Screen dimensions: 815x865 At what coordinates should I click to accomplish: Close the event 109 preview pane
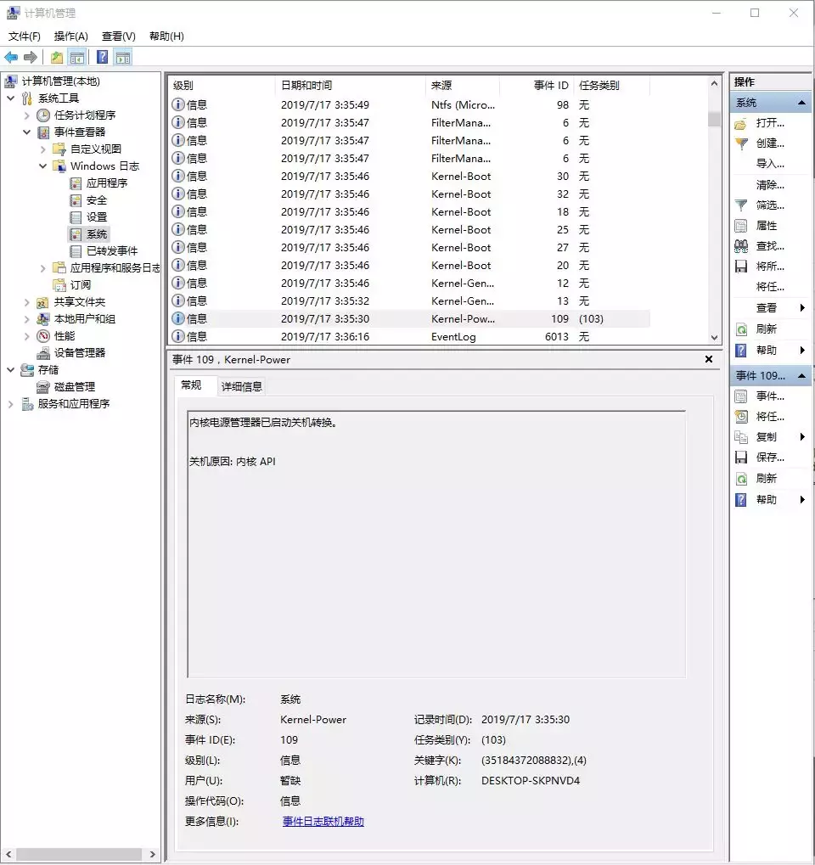tap(709, 359)
